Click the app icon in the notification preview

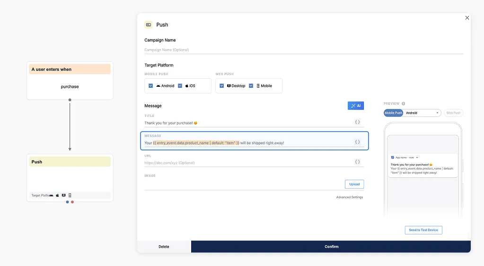click(x=393, y=158)
